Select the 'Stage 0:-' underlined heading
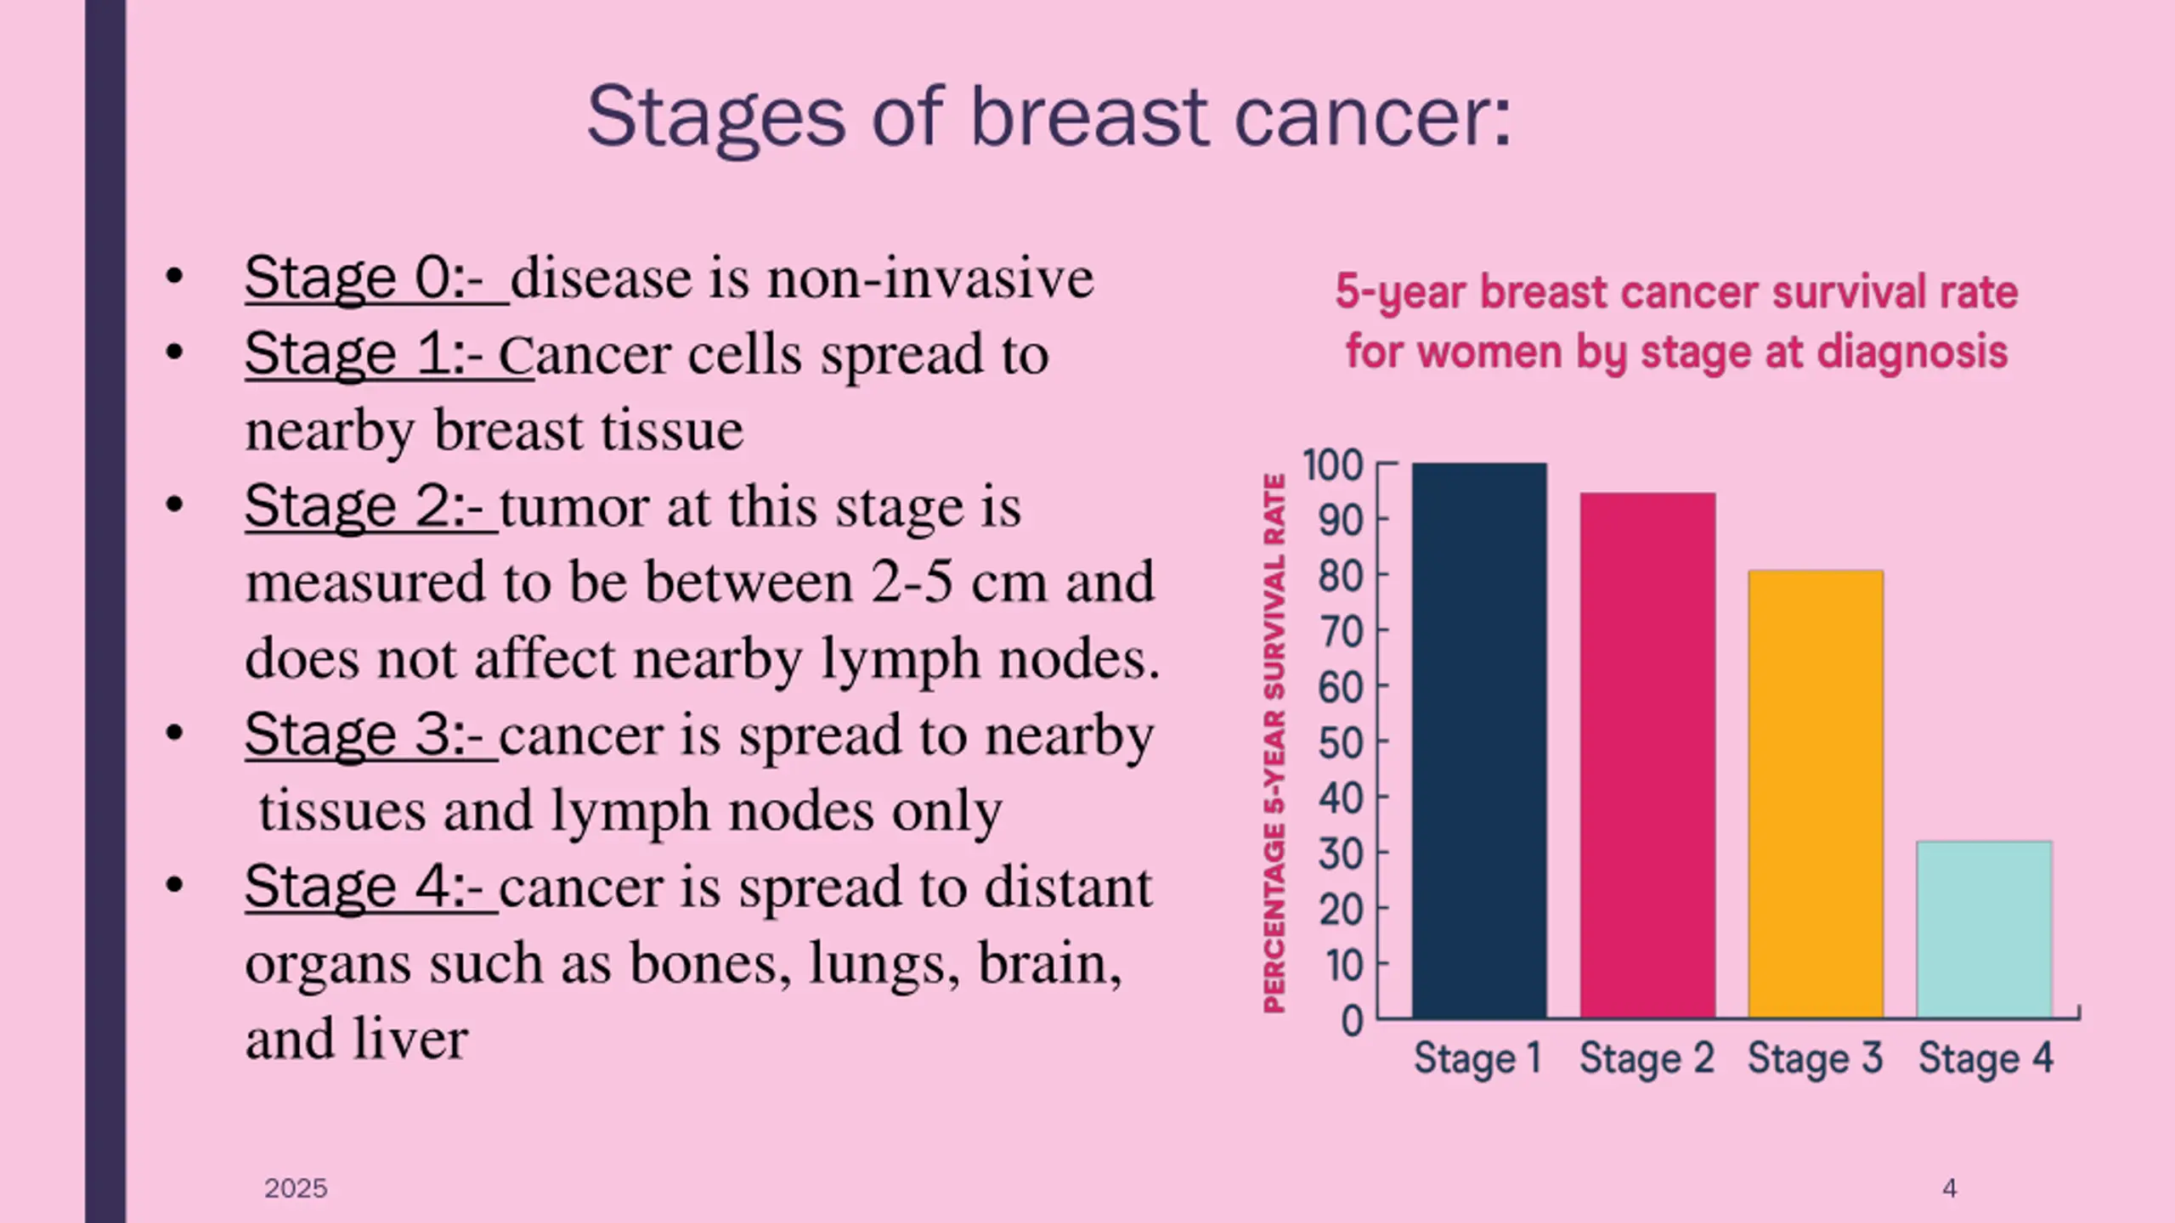This screenshot has height=1223, width=2175. click(x=364, y=279)
